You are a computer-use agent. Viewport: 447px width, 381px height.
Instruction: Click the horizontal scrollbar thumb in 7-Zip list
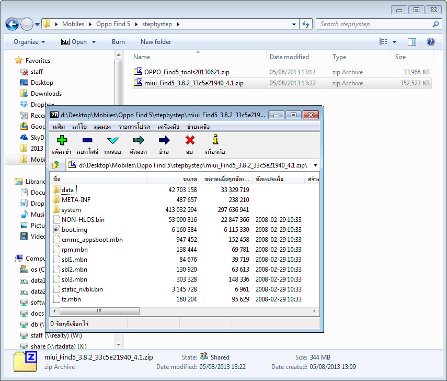(x=99, y=311)
